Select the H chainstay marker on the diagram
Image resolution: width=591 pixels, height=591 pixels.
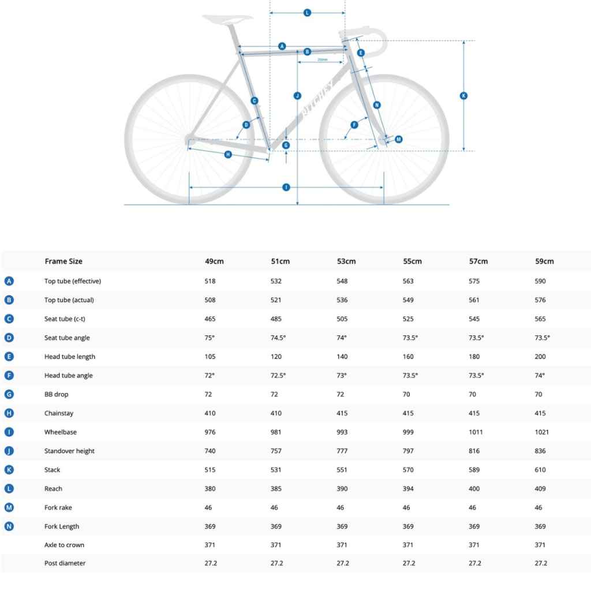coord(227,154)
